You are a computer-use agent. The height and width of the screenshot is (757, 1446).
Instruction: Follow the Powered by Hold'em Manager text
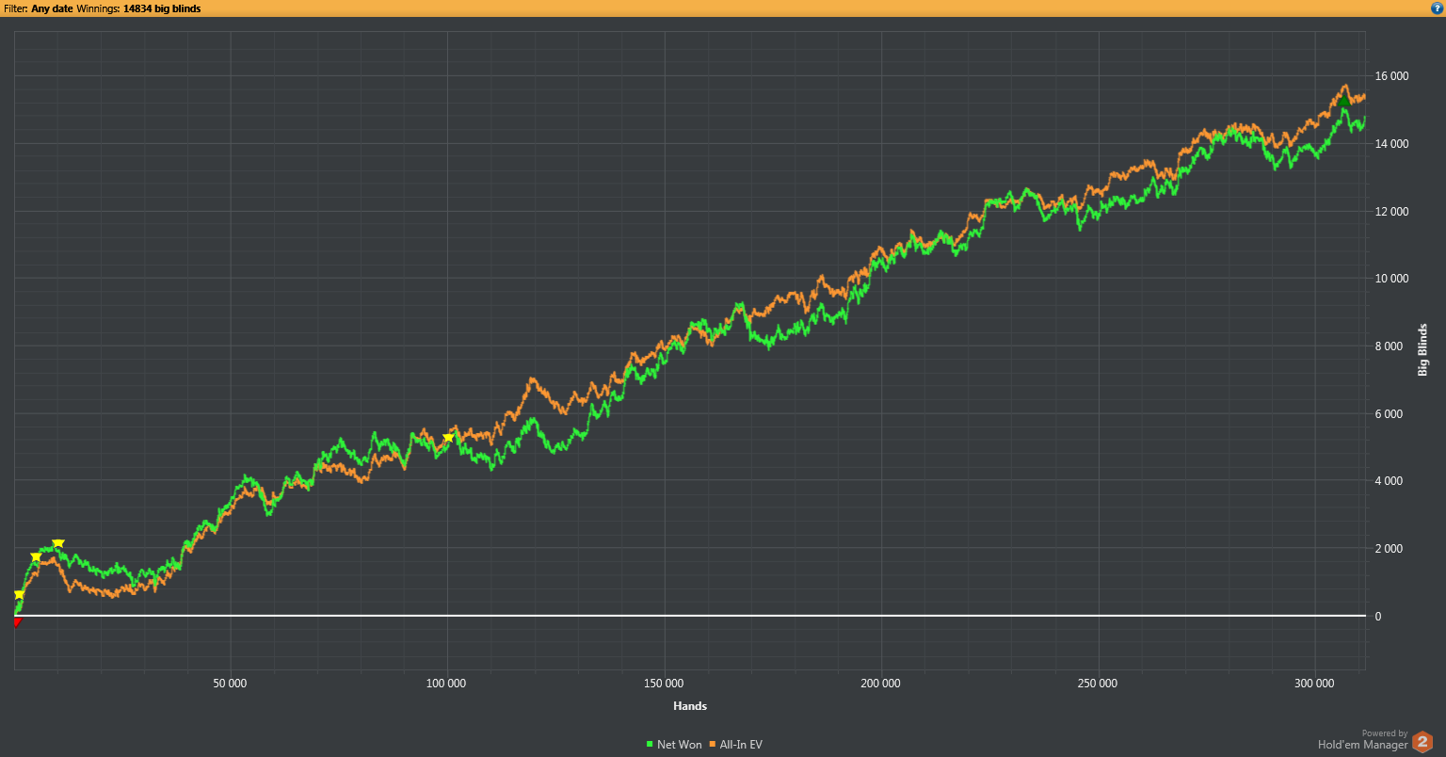point(1362,740)
